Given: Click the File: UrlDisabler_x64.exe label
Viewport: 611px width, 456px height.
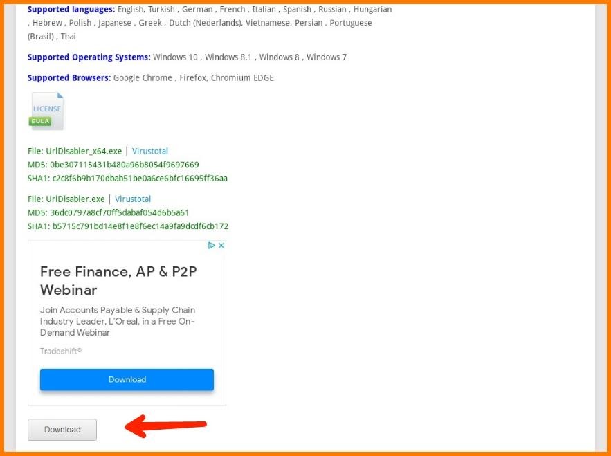Looking at the screenshot, I should [x=75, y=152].
